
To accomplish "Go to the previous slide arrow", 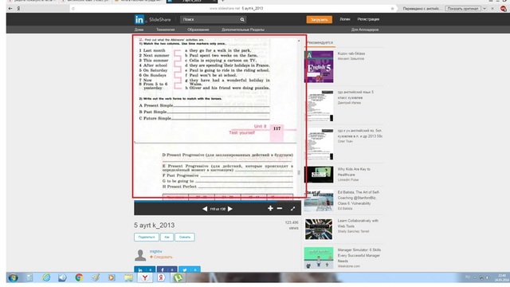I will point(205,209).
